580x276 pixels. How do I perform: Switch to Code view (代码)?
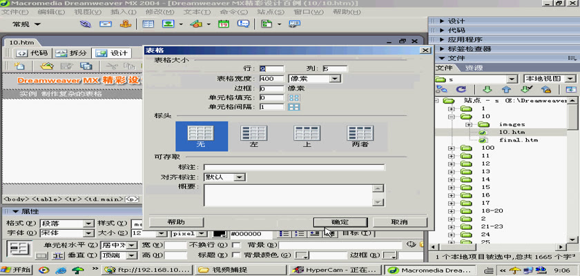(33, 53)
